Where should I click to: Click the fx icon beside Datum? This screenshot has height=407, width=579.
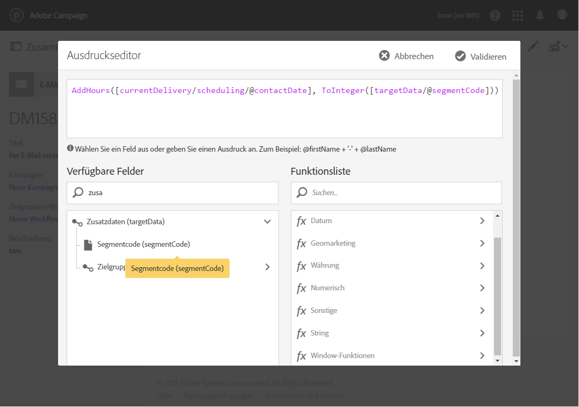tap(302, 221)
